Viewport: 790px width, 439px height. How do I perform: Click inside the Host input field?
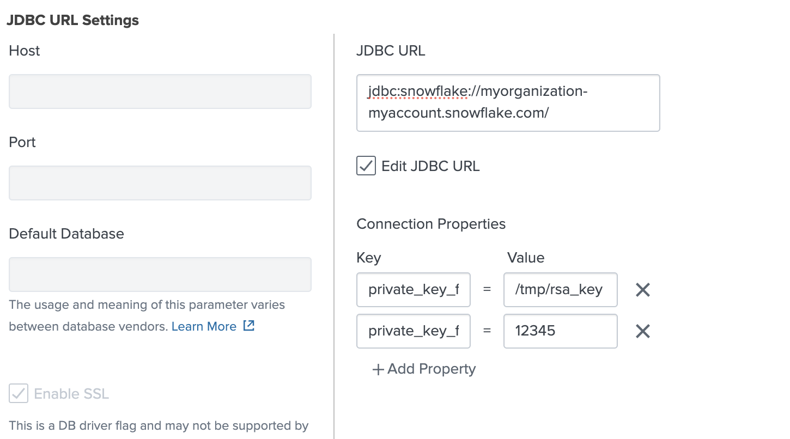coord(160,91)
